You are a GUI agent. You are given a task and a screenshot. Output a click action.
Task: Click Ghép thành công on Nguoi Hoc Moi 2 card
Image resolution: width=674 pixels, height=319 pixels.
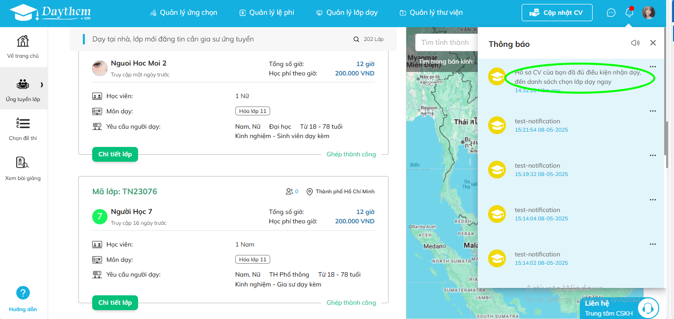351,154
